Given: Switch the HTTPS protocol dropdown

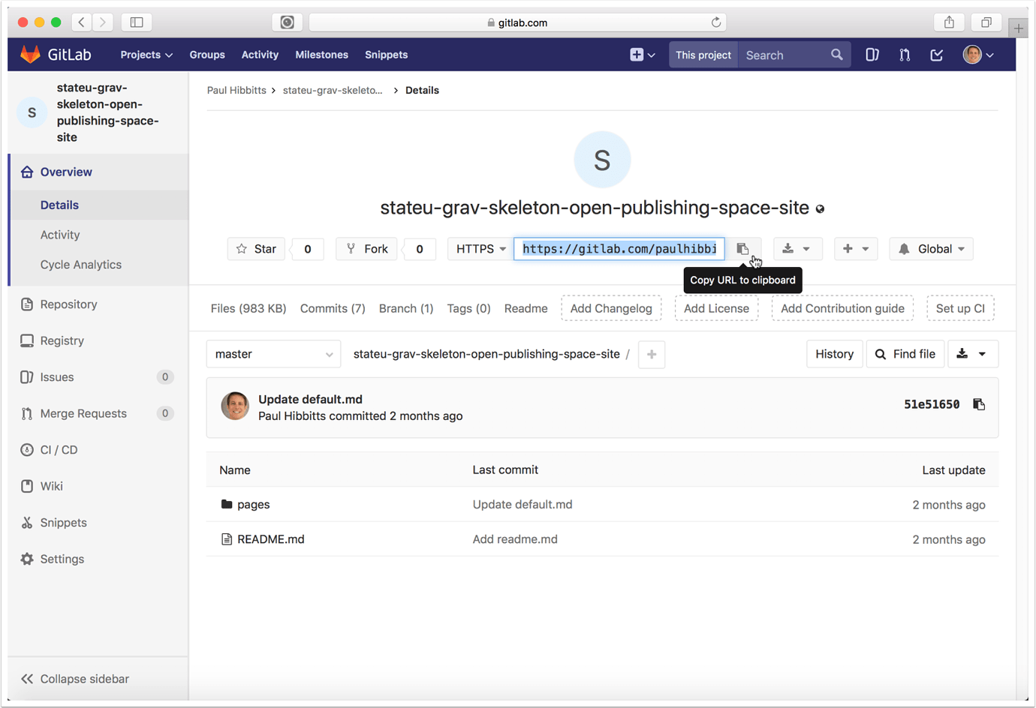Looking at the screenshot, I should coord(480,249).
